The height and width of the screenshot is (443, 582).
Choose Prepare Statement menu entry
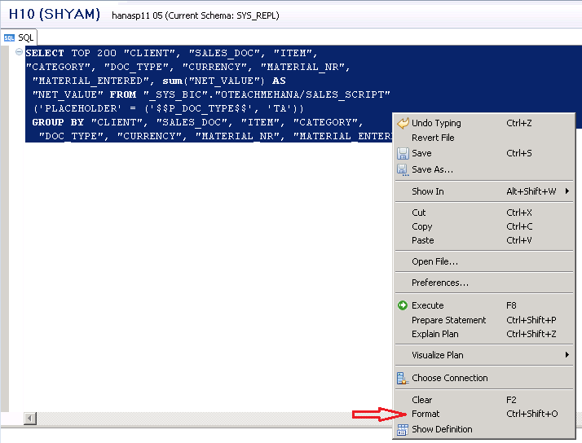[x=484, y=320]
